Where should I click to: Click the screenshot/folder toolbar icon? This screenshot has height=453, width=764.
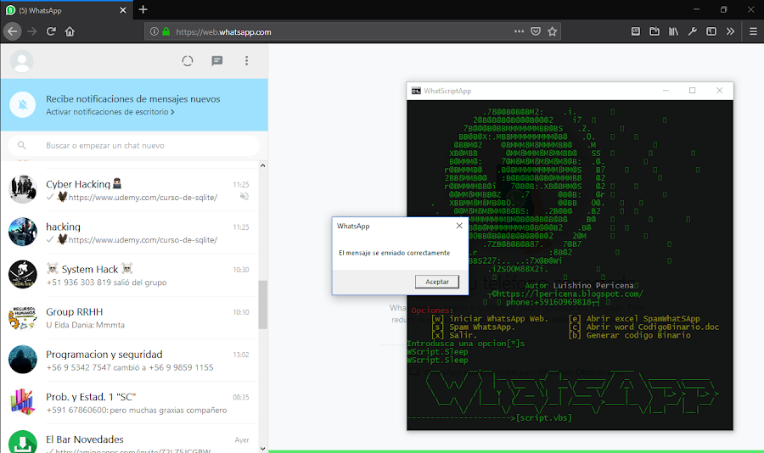(x=654, y=31)
